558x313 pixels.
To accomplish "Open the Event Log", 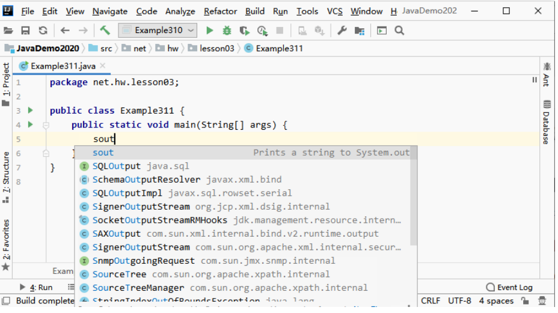I will (509, 287).
